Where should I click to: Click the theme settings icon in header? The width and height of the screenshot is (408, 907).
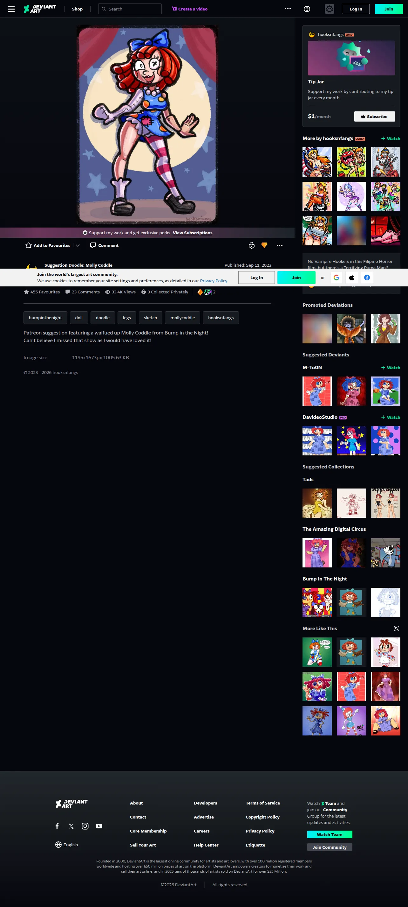pos(329,9)
